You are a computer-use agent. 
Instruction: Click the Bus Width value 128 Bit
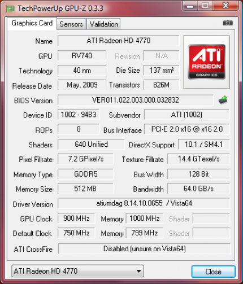[198, 174]
